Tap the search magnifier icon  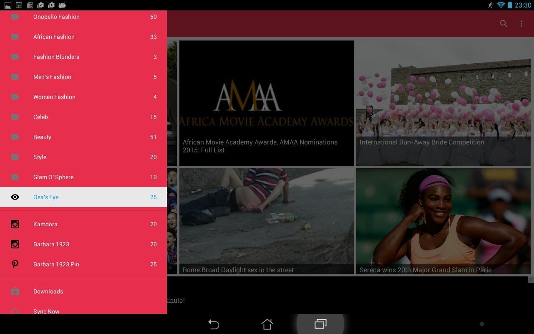click(504, 24)
